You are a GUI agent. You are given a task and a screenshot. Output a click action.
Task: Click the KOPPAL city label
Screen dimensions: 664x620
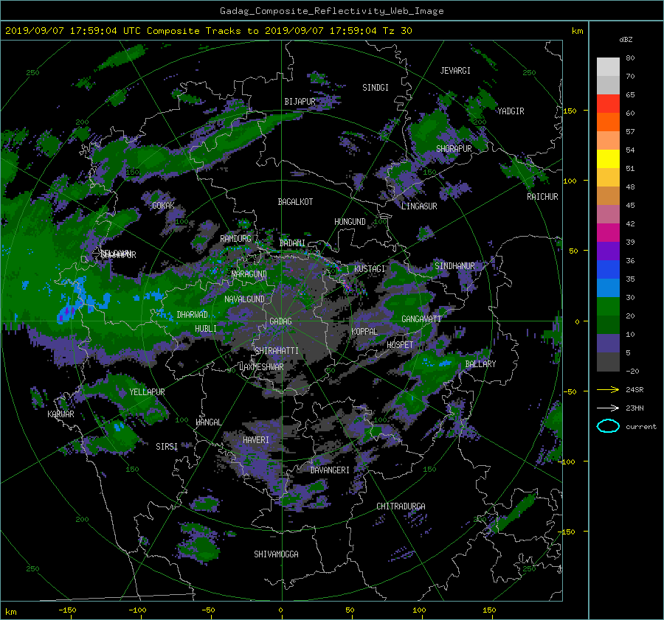point(364,332)
